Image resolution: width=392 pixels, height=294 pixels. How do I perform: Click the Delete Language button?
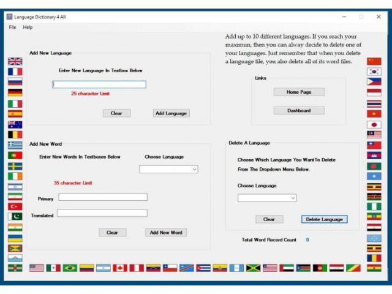(324, 219)
